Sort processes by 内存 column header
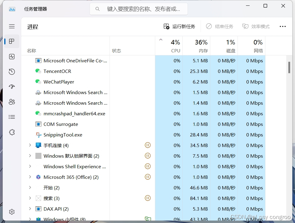The width and height of the screenshot is (295, 223). (x=196, y=46)
